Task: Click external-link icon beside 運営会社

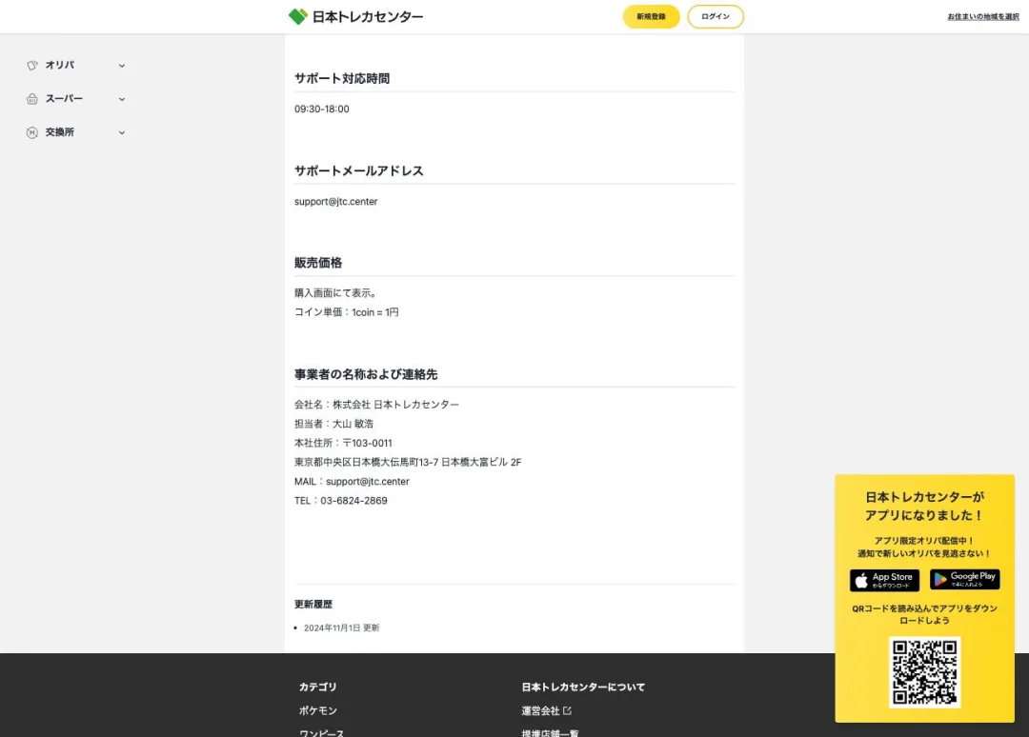Action: [567, 710]
